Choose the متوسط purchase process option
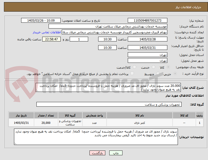The height and width of the screenshot is (160, 208). (x=158, y=73)
